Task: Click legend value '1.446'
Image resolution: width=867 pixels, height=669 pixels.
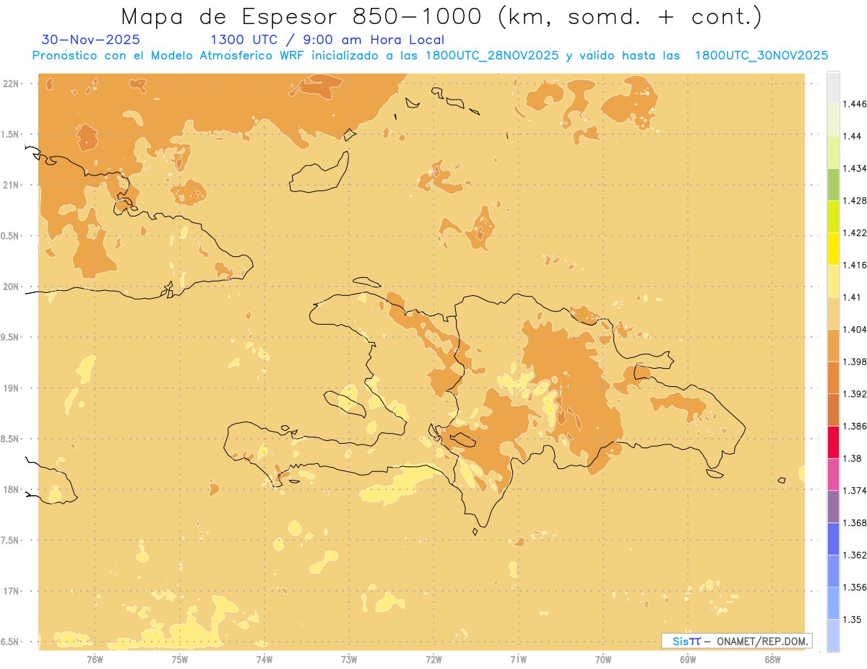Action: [854, 104]
